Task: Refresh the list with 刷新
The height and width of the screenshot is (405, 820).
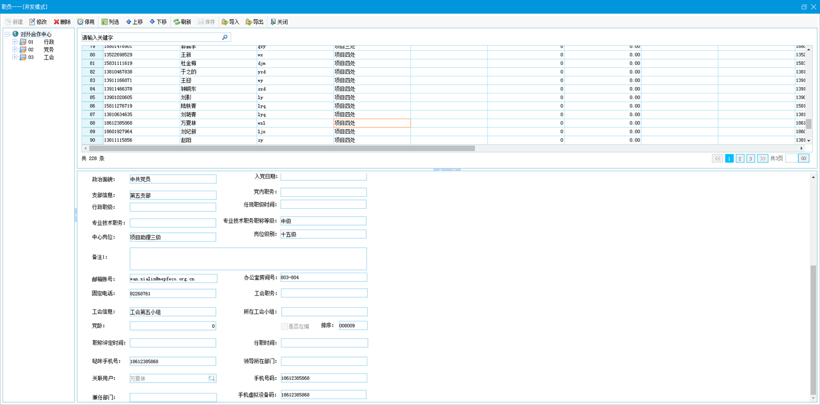Action: 182,22
